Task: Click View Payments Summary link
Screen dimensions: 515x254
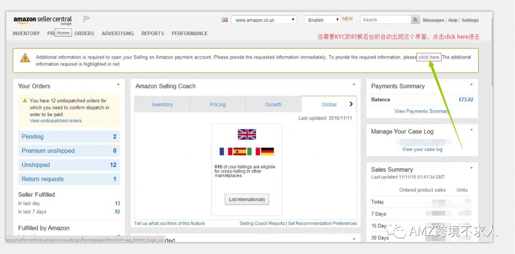Action: pos(422,111)
